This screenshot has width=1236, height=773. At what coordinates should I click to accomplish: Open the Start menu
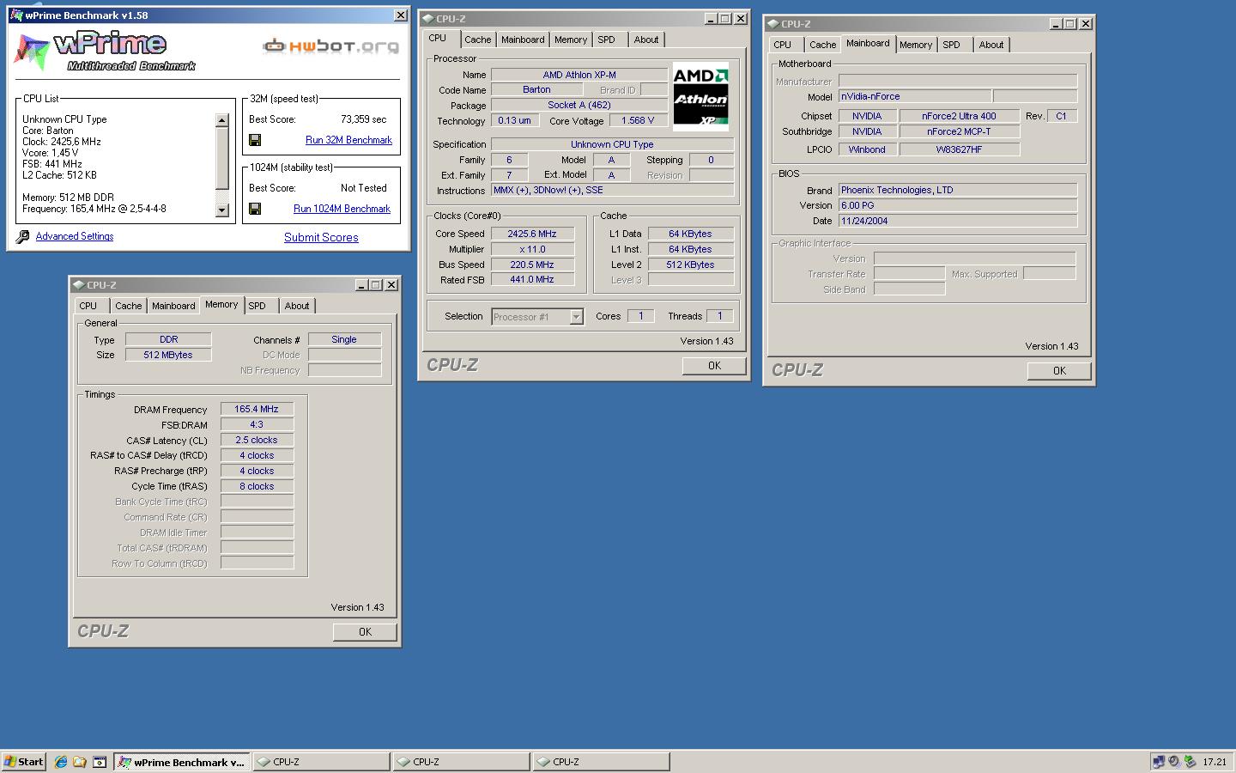coord(23,762)
